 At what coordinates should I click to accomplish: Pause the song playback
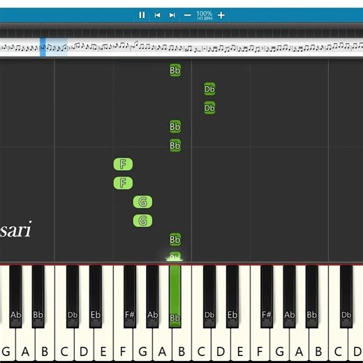(x=142, y=15)
